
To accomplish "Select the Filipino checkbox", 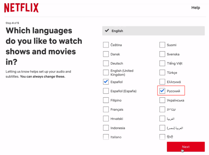I will [106, 100].
